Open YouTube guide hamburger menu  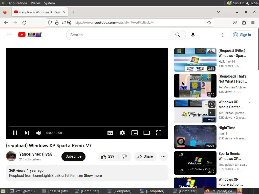coord(9,35)
